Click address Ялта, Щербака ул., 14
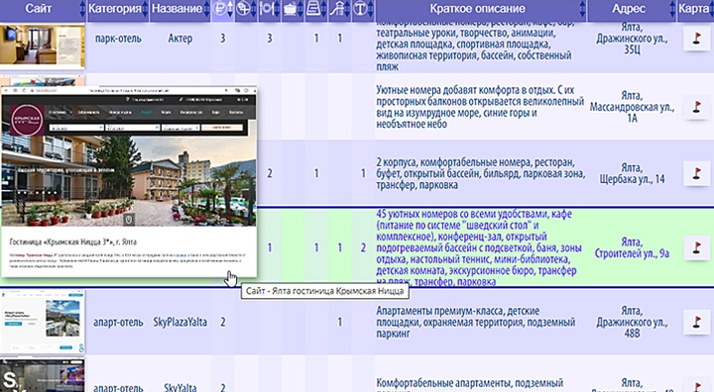Screen dimensions: 714x392 point(632,173)
